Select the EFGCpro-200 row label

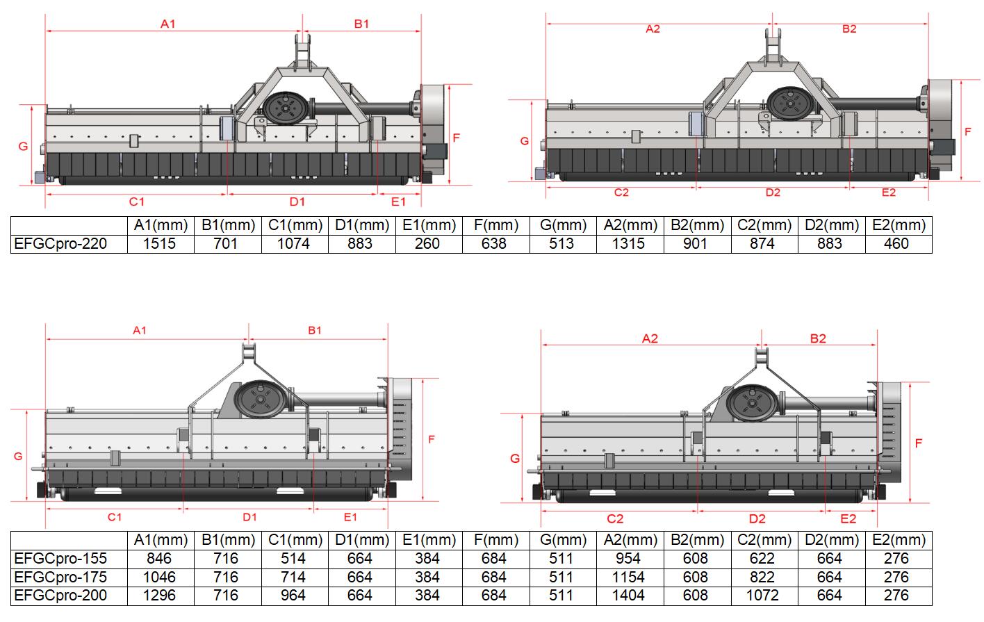click(60, 596)
